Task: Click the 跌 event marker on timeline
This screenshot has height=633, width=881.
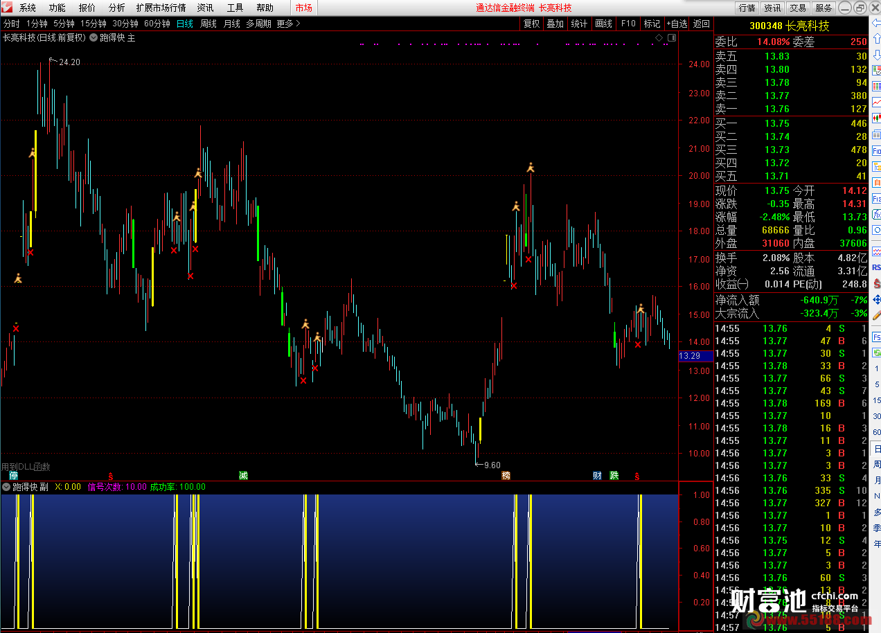Action: [614, 476]
